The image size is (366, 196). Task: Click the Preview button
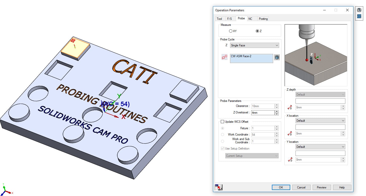pos(322,187)
